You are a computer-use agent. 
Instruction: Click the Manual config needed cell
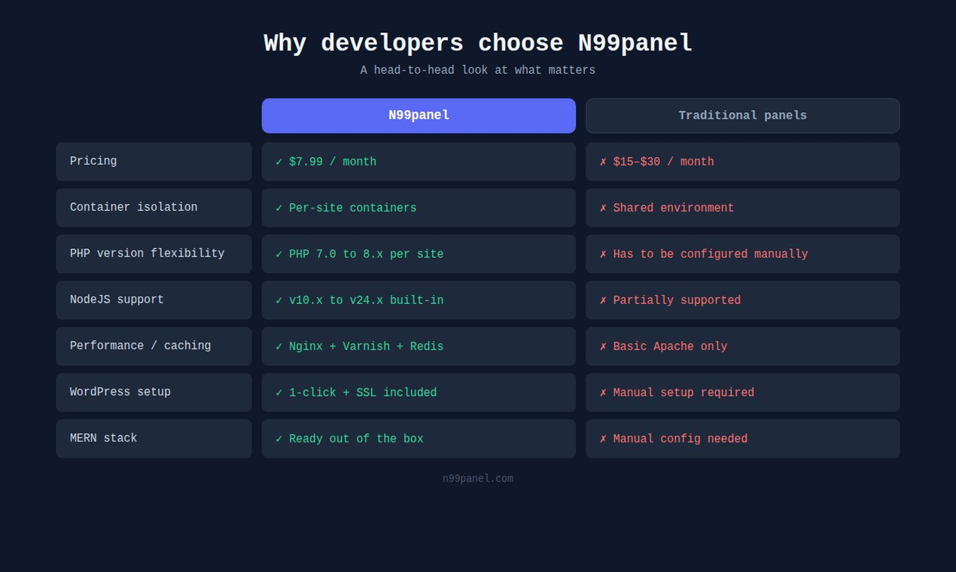(x=742, y=439)
